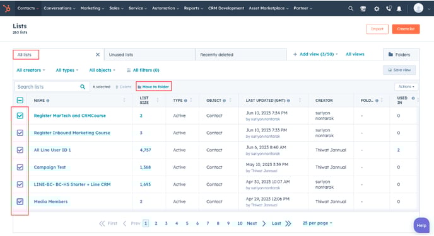Open the All Line User ID 1 list

(x=52, y=150)
